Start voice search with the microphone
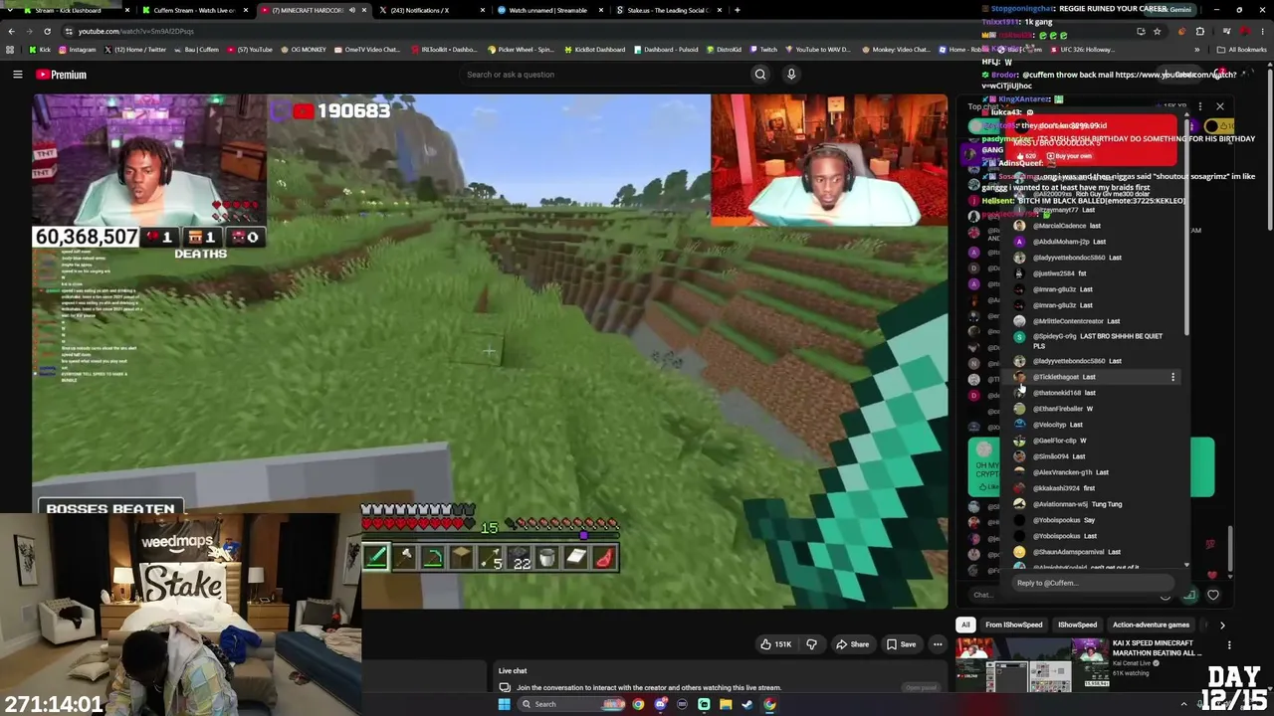 coord(791,75)
